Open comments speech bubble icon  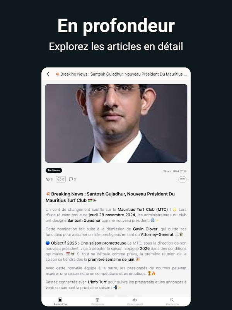[x=71, y=179]
